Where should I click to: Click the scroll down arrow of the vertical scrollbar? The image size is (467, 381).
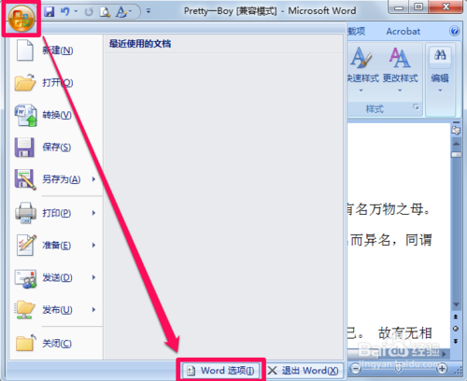(x=456, y=304)
